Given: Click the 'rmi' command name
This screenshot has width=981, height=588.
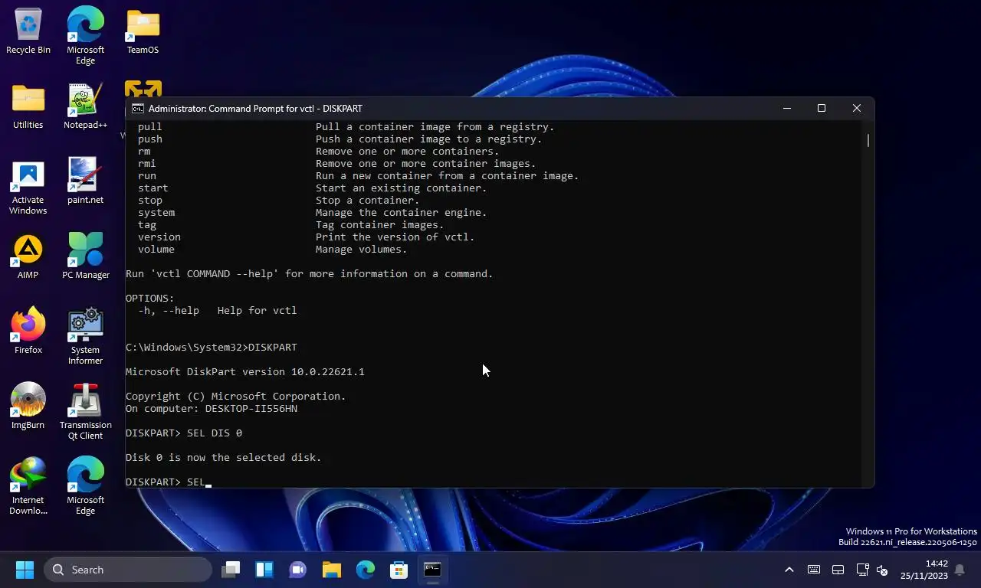Looking at the screenshot, I should [147, 164].
